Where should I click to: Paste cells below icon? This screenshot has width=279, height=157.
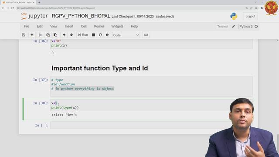(55, 35)
